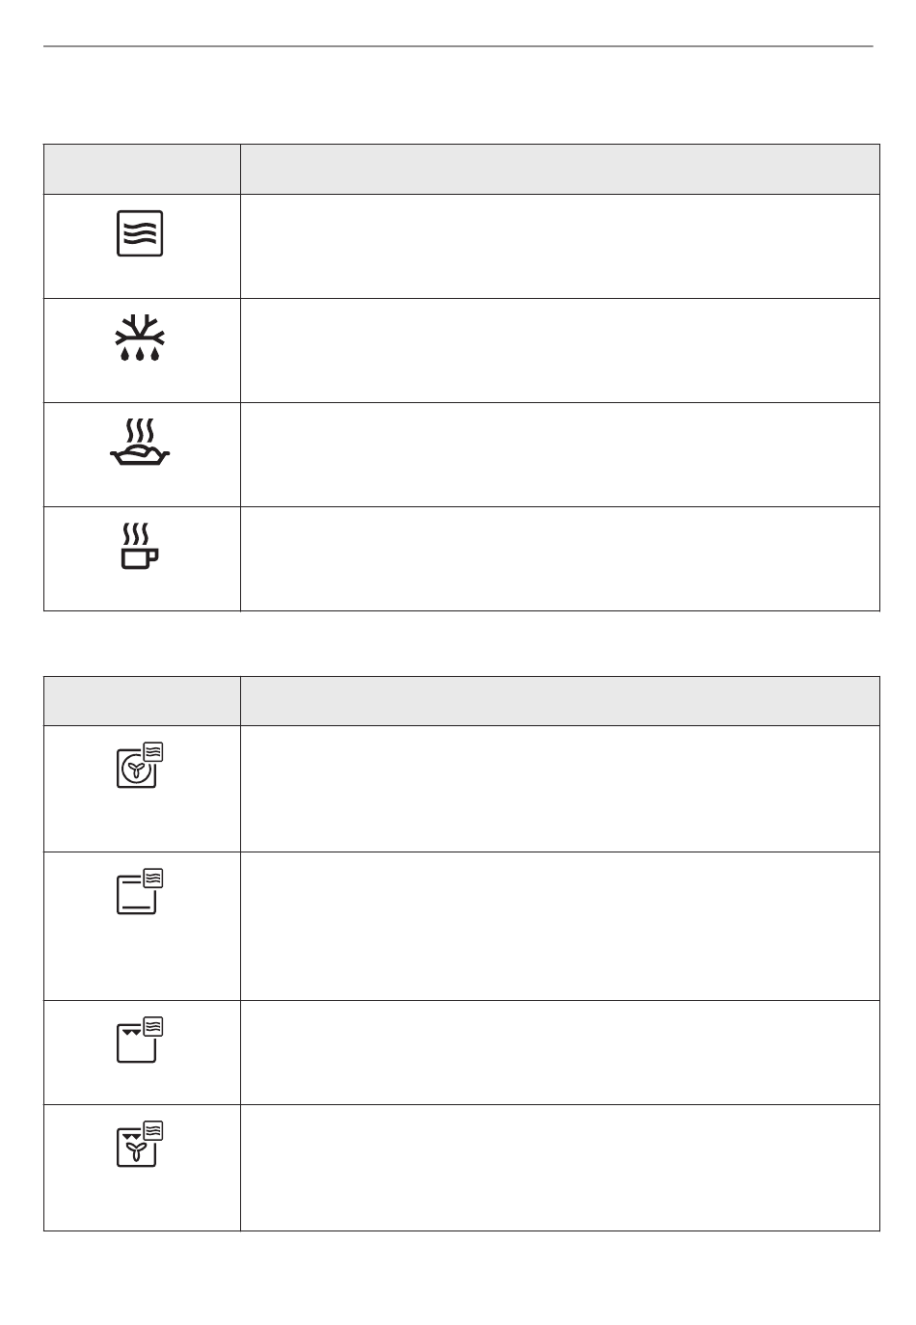Select the steaming plate reheat icon

point(141,443)
